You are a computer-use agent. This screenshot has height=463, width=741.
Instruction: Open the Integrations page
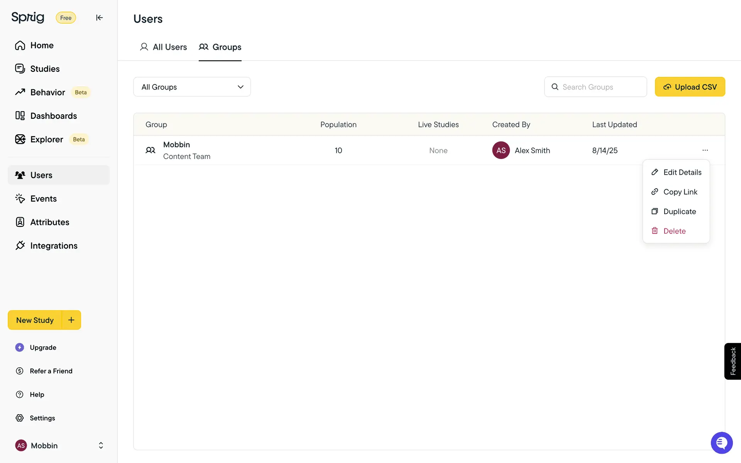54,246
